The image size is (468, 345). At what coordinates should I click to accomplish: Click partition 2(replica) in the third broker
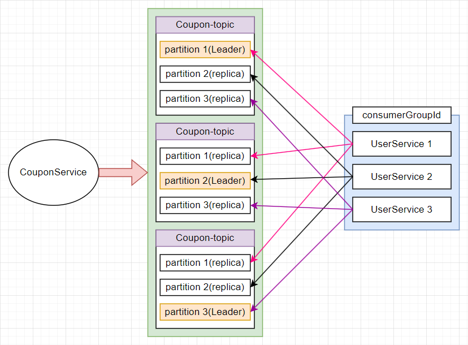coord(205,287)
